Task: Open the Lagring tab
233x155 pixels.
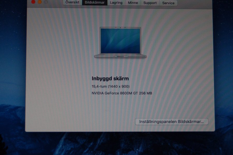Action: pos(116,3)
